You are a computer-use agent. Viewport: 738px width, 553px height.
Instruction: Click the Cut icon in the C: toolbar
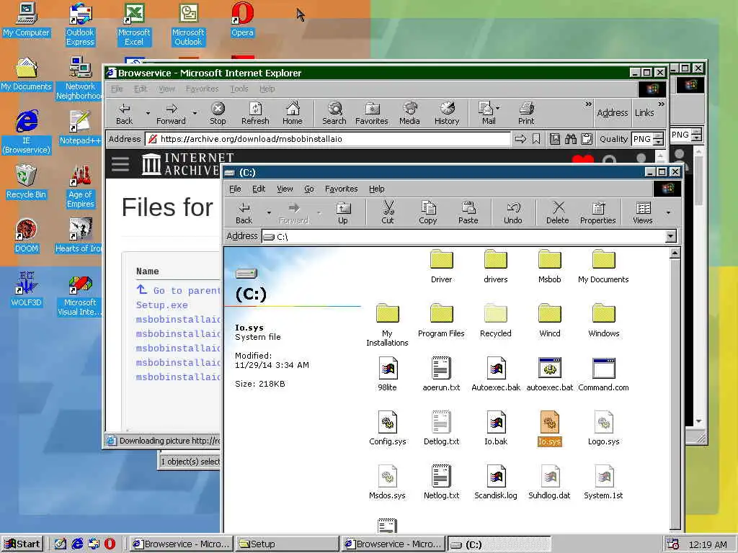click(388, 212)
